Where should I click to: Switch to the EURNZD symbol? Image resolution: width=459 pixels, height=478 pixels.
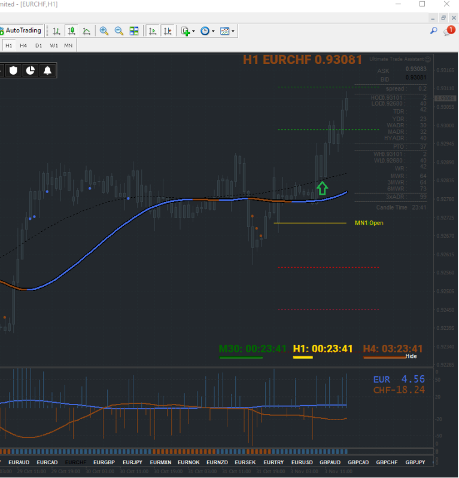click(217, 462)
